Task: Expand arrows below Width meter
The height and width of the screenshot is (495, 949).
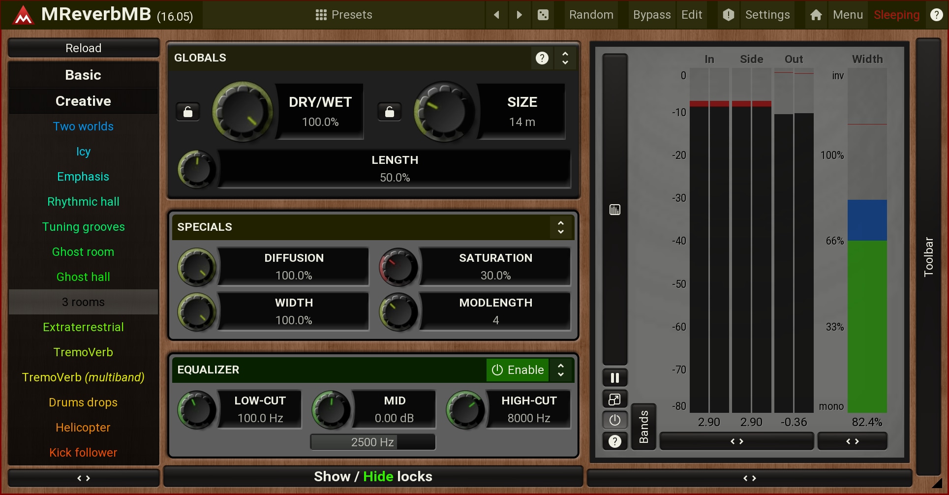Action: click(853, 441)
